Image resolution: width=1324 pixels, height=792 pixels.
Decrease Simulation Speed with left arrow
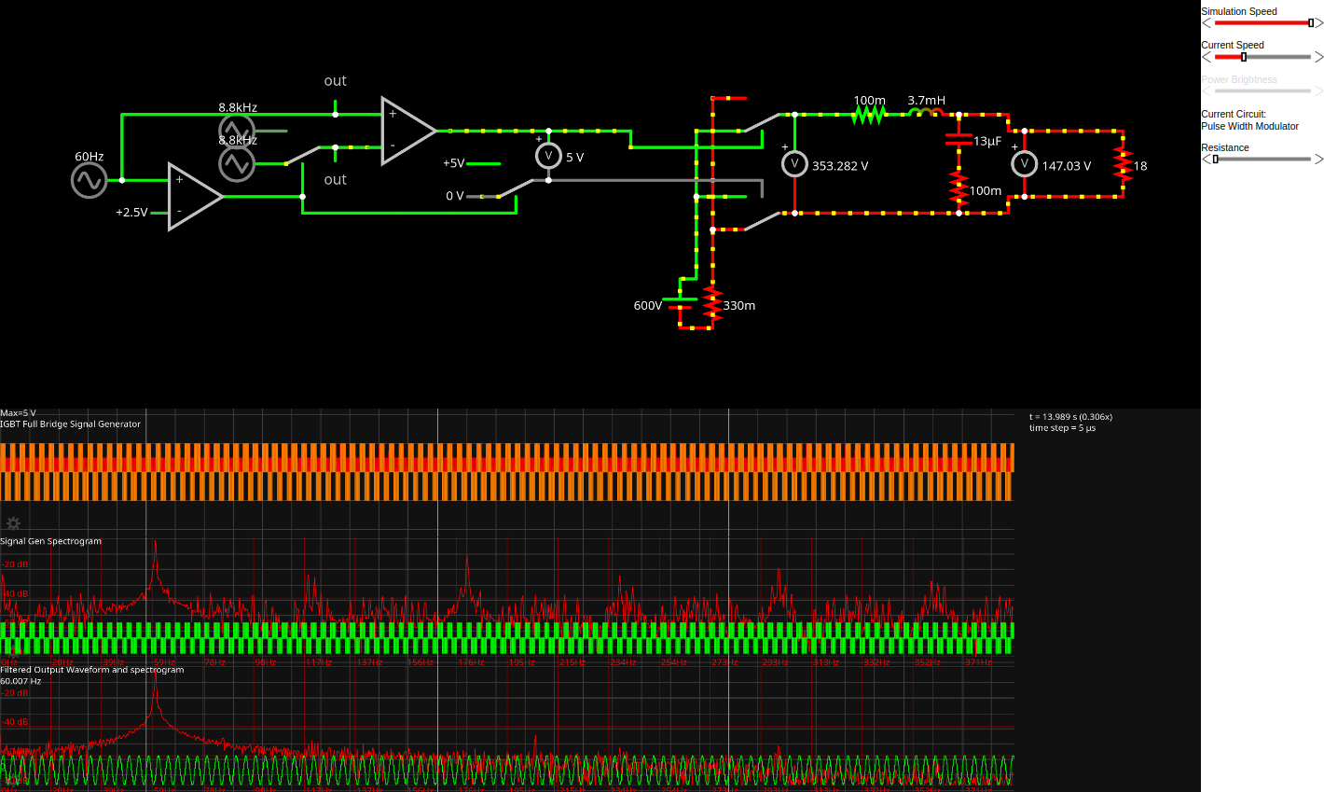tap(1207, 23)
